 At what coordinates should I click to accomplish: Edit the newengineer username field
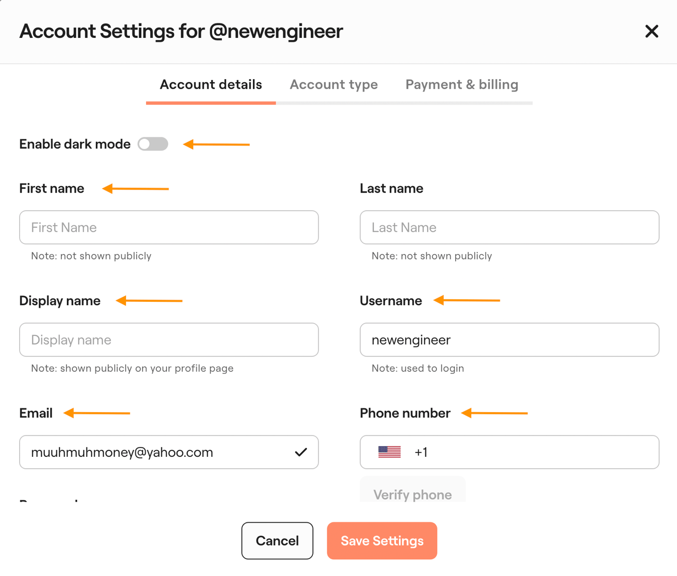click(509, 340)
